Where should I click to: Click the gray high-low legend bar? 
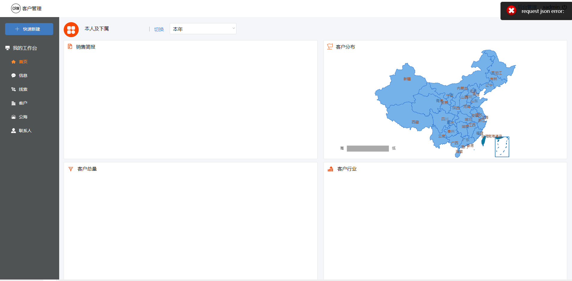coord(368,149)
